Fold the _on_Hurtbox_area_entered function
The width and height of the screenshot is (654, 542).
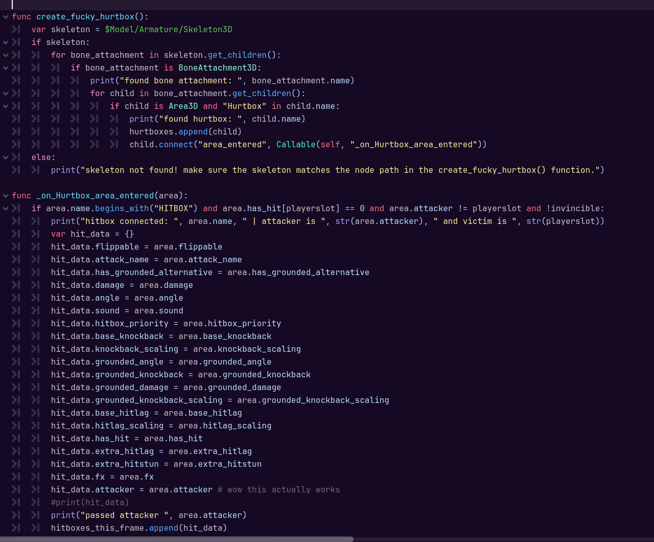[x=6, y=196]
